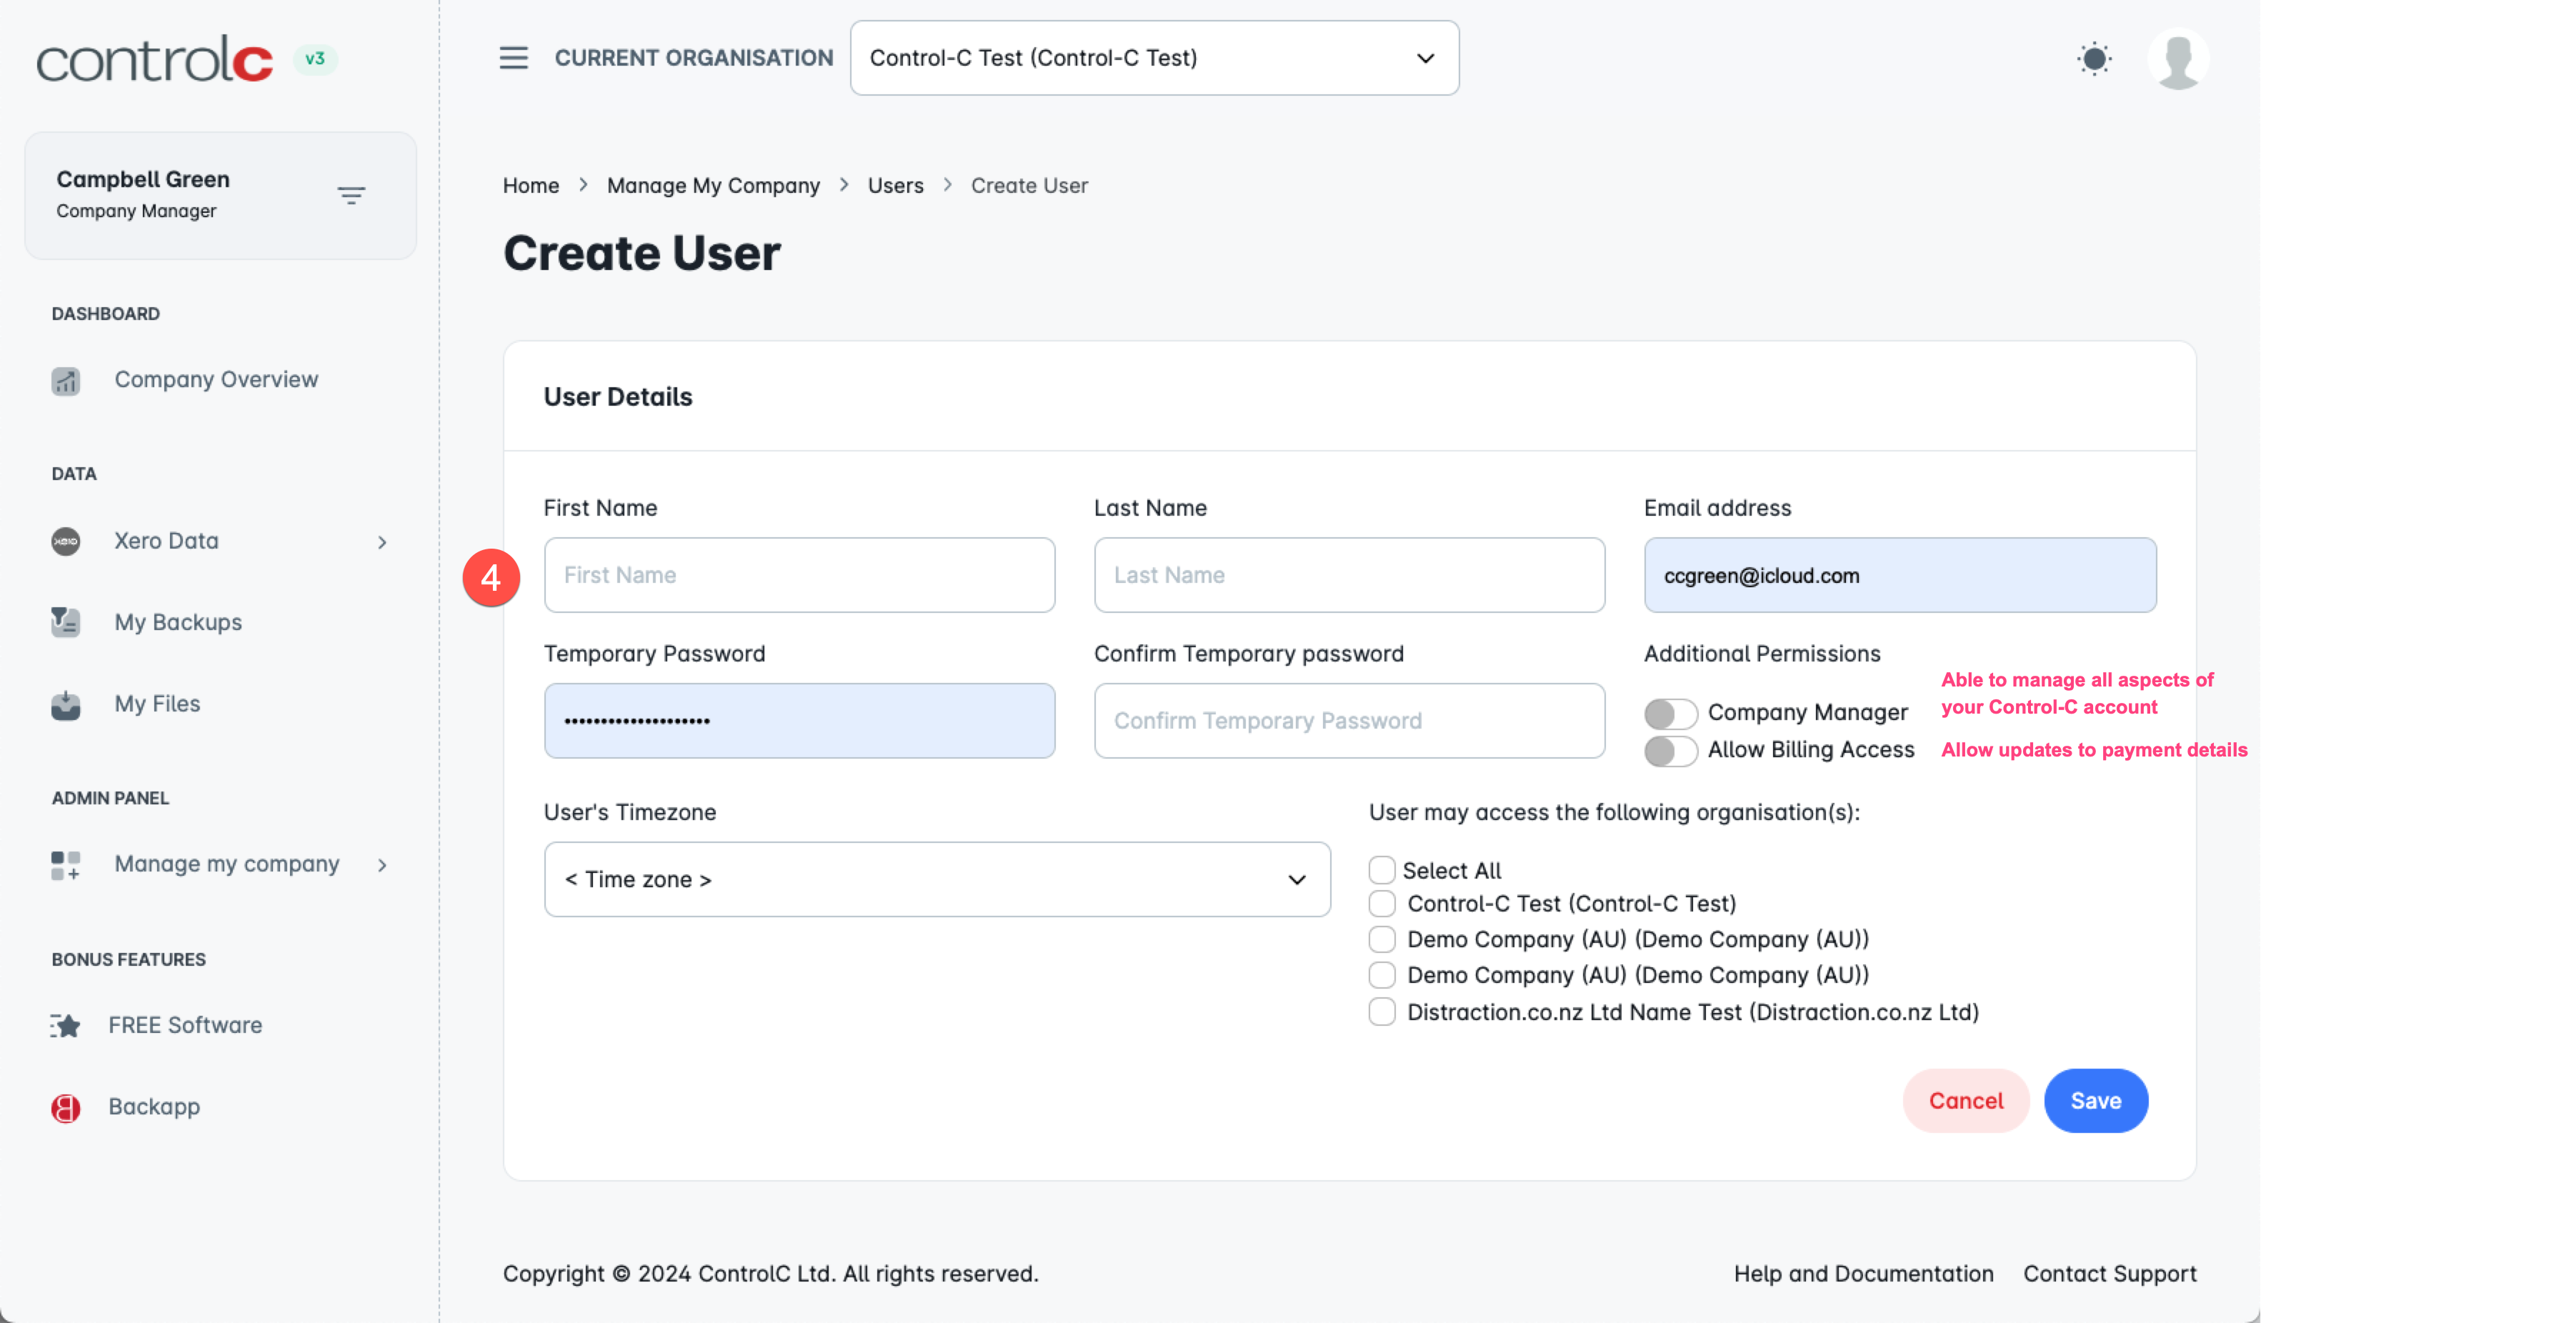Click the Email address field
Viewport: 2576px width, 1323px height.
pos(1900,576)
